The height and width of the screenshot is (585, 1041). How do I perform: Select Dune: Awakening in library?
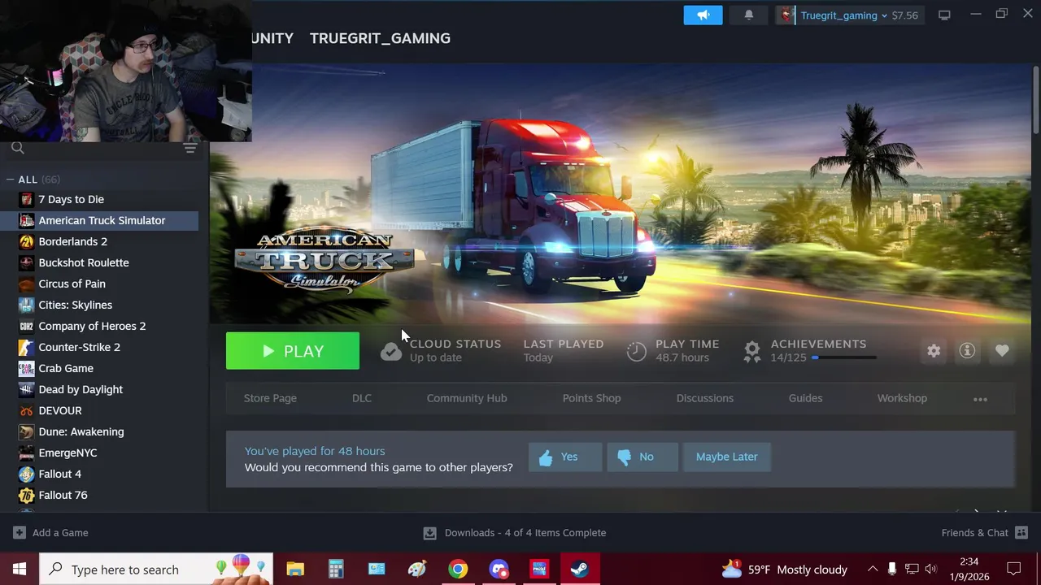click(x=99, y=431)
